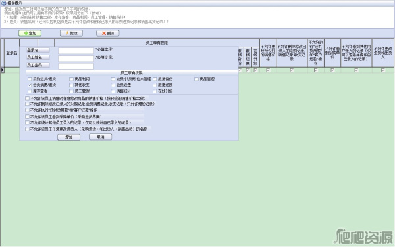Click the 员工享有权限 grid header band

click(x=157, y=43)
